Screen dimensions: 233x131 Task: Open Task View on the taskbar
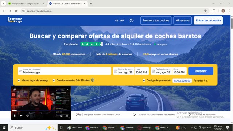62,128
